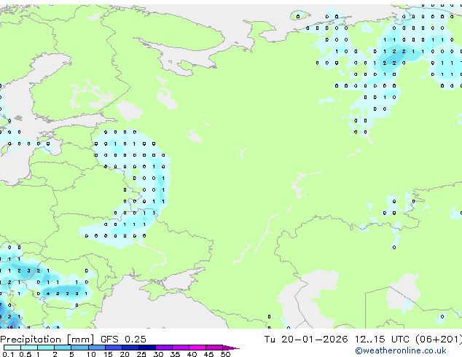
Task: Click legend label '45'
Action: point(208,354)
